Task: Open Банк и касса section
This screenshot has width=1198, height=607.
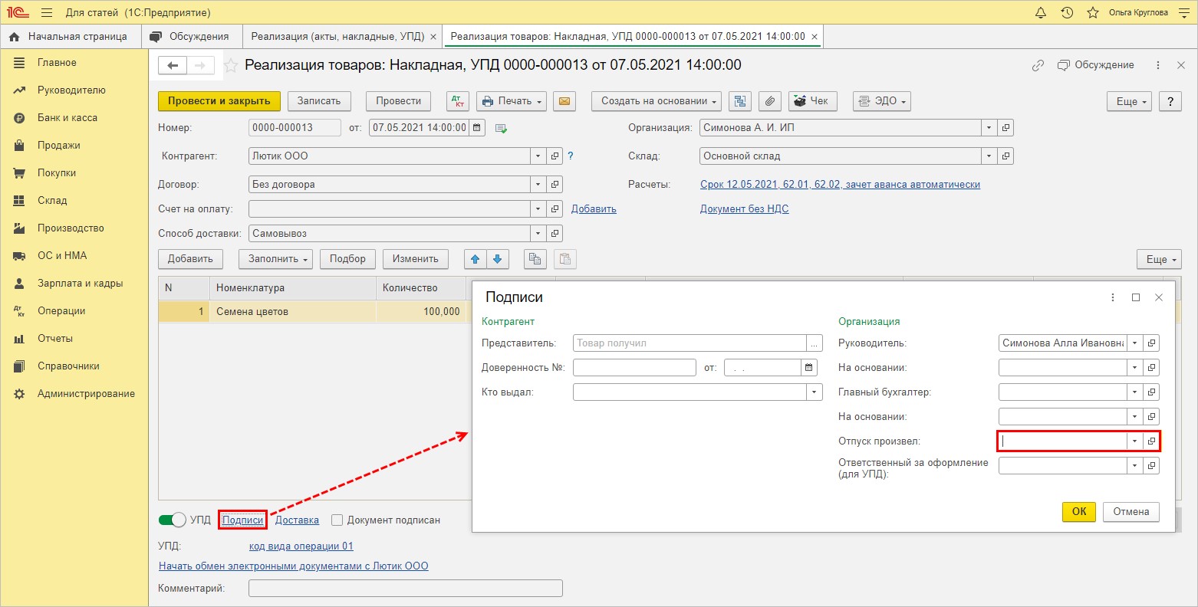Action: click(x=67, y=118)
